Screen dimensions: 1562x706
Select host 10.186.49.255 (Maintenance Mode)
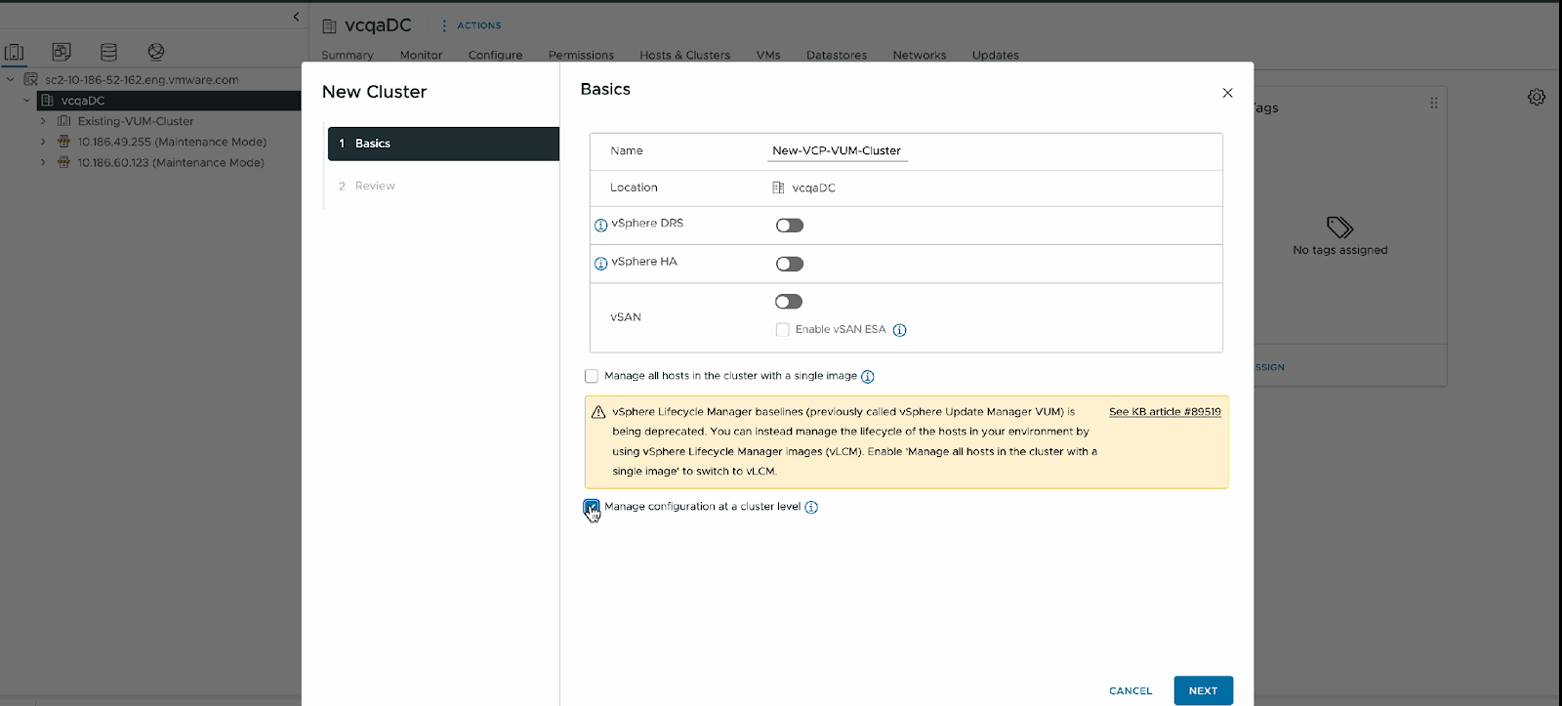172,142
